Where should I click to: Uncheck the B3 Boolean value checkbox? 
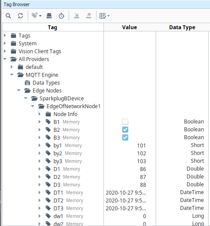click(x=125, y=137)
